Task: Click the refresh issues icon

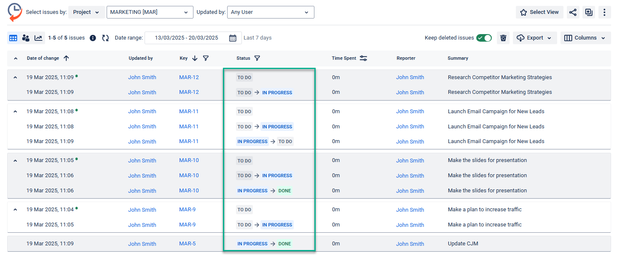Action: pyautogui.click(x=105, y=37)
